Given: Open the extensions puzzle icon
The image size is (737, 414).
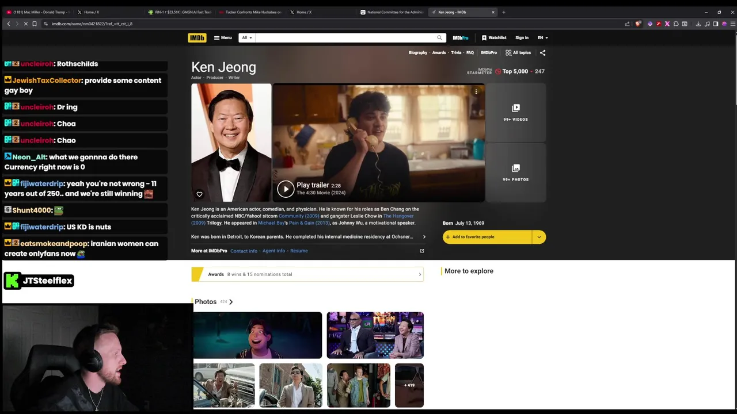Looking at the screenshot, I should [676, 24].
